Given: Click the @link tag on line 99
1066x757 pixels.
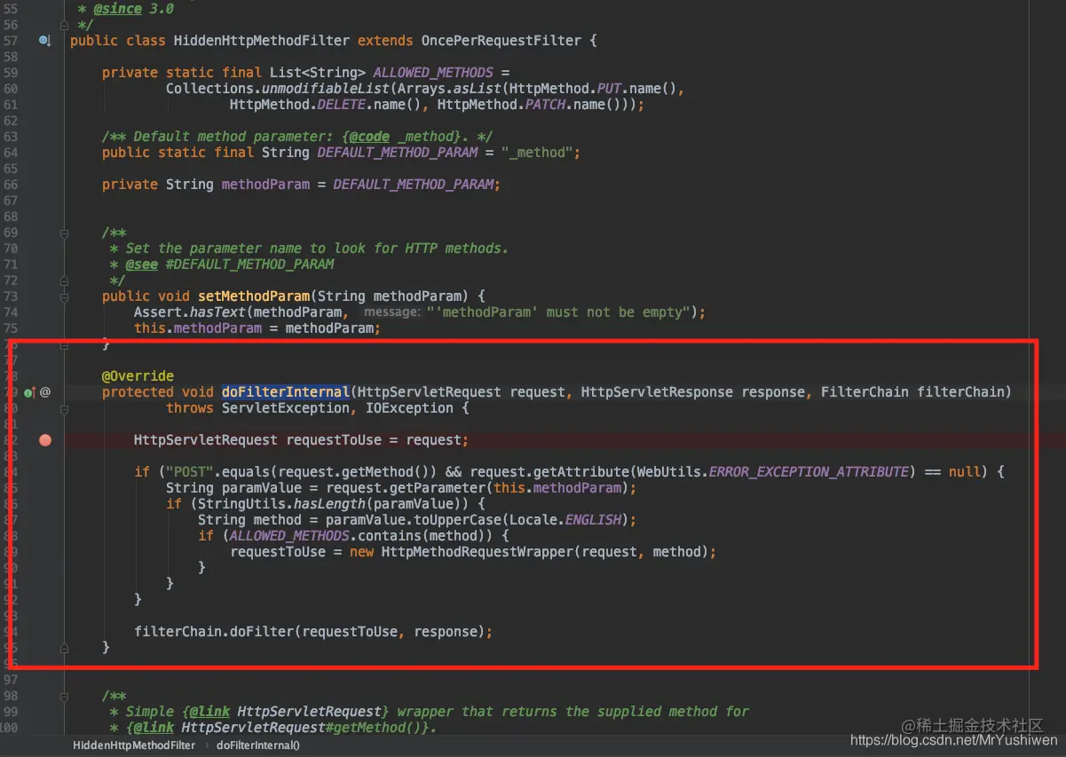Looking at the screenshot, I should point(209,712).
